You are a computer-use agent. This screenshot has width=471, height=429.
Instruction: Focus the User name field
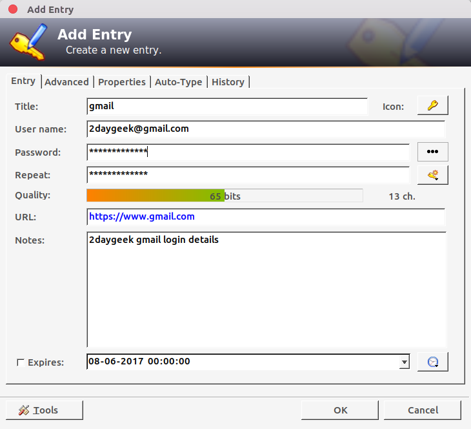click(x=266, y=129)
